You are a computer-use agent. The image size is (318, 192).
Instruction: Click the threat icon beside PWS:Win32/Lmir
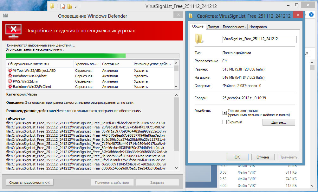10,81
